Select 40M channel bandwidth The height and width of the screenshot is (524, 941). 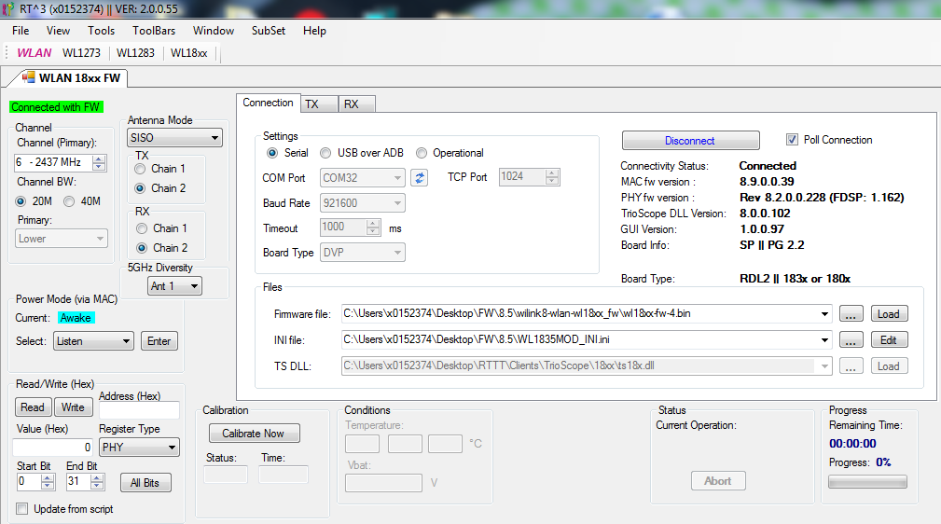[69, 201]
